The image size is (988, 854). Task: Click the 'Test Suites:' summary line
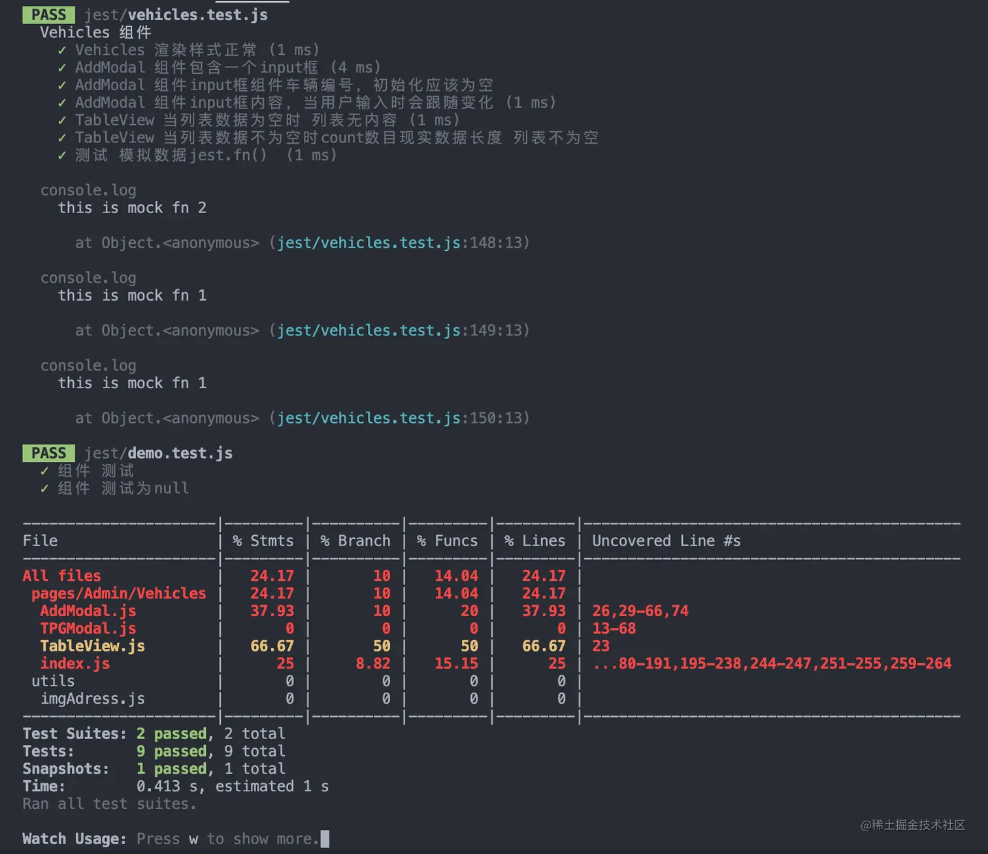click(x=154, y=734)
